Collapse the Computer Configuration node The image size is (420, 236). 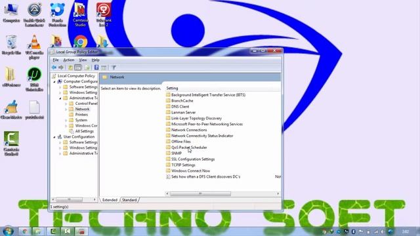click(54, 81)
